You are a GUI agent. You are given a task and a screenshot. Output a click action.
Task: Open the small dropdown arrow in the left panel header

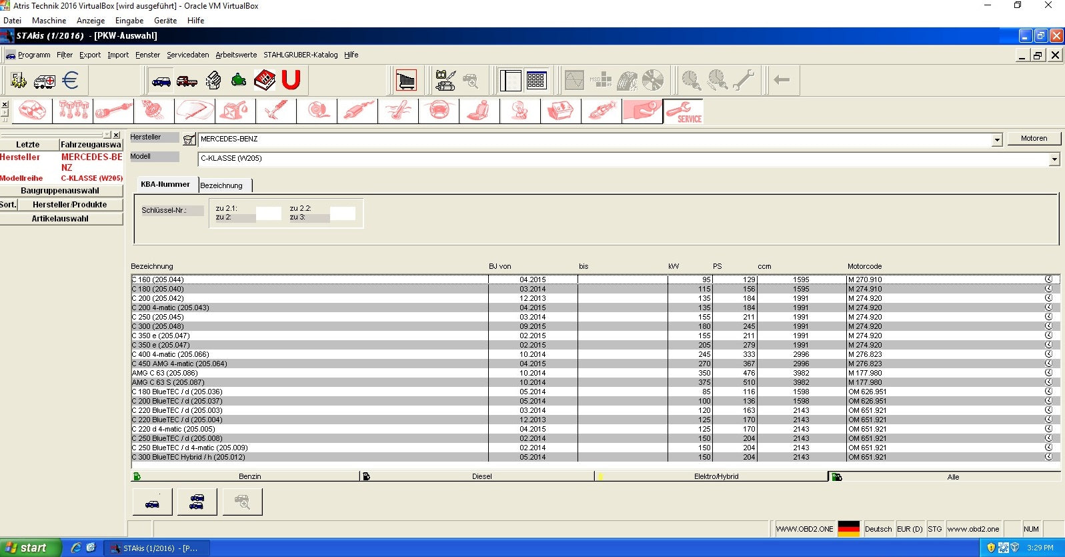107,135
